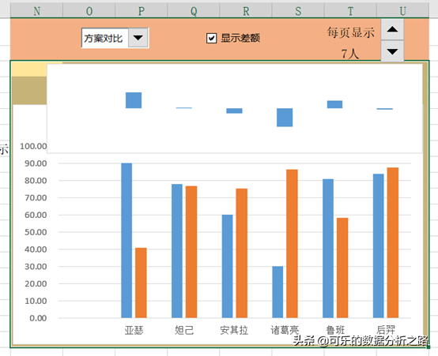
Task: Click the 妲己 axis label
Action: click(184, 330)
